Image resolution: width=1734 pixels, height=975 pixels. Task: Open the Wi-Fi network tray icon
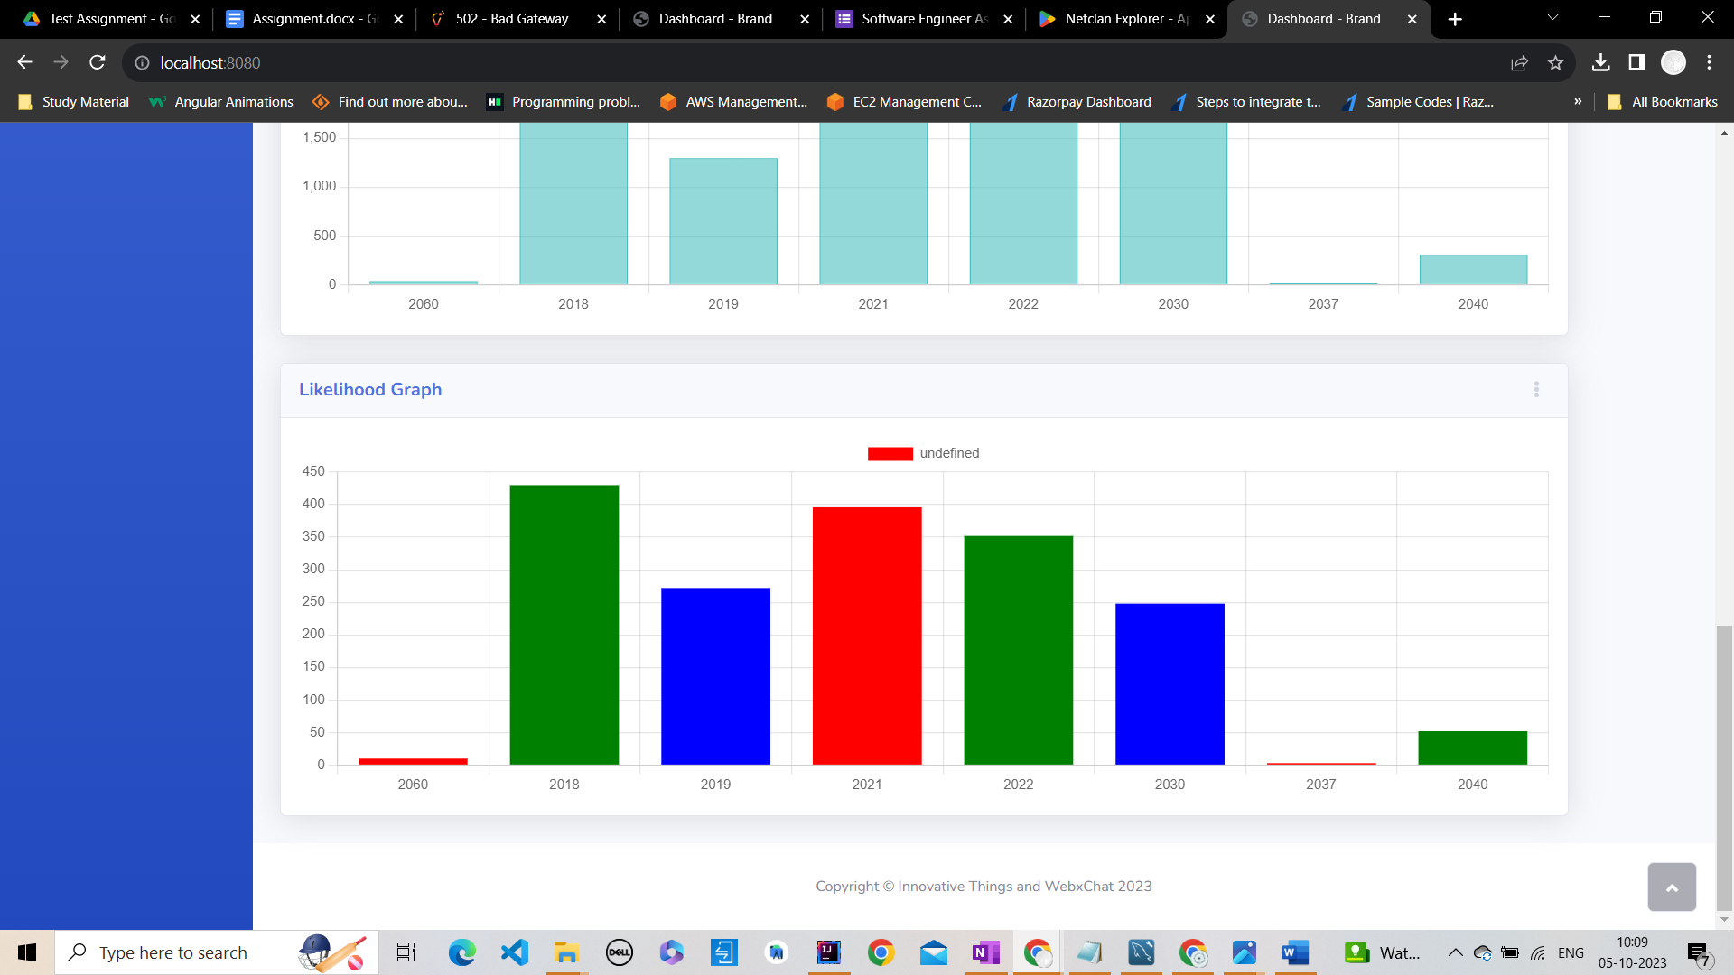pos(1538,952)
